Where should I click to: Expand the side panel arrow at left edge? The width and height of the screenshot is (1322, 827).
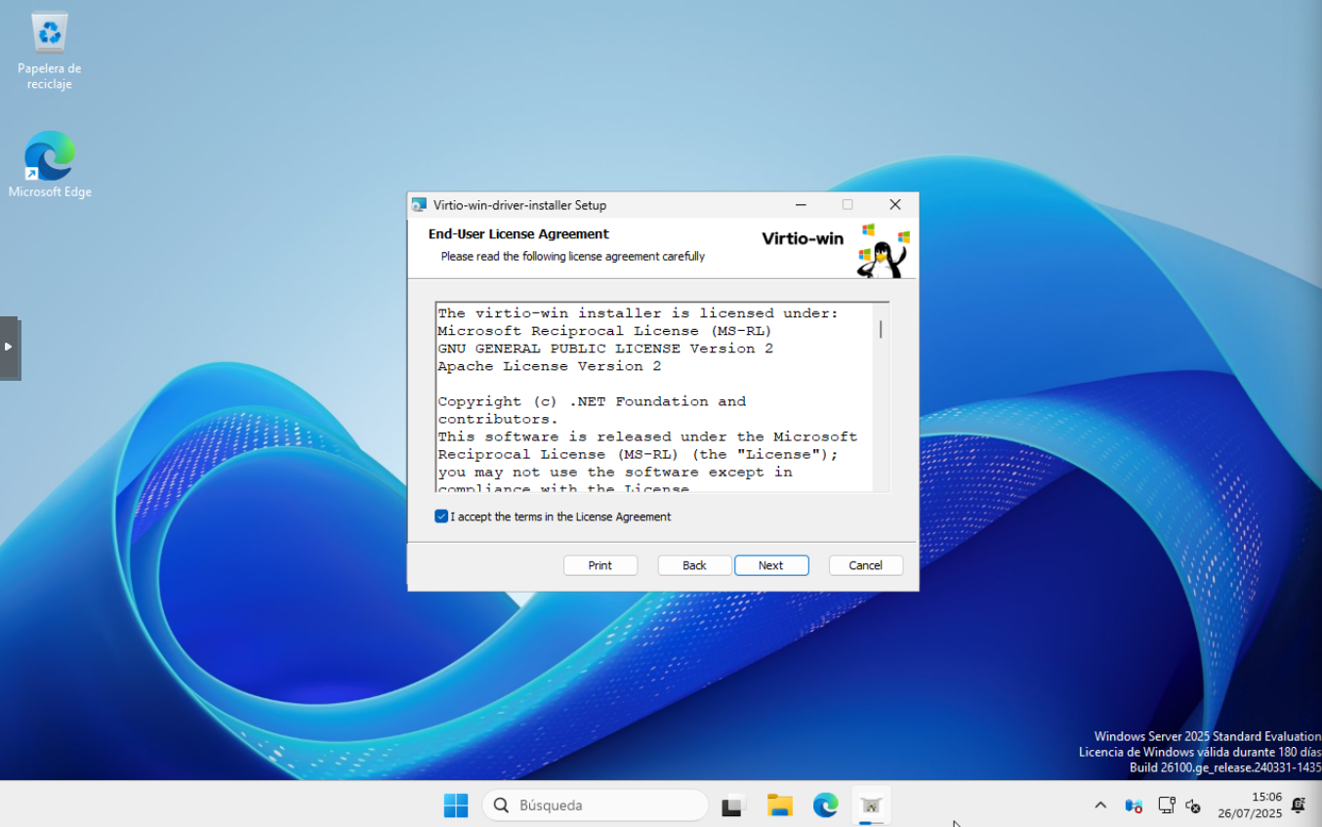9,347
